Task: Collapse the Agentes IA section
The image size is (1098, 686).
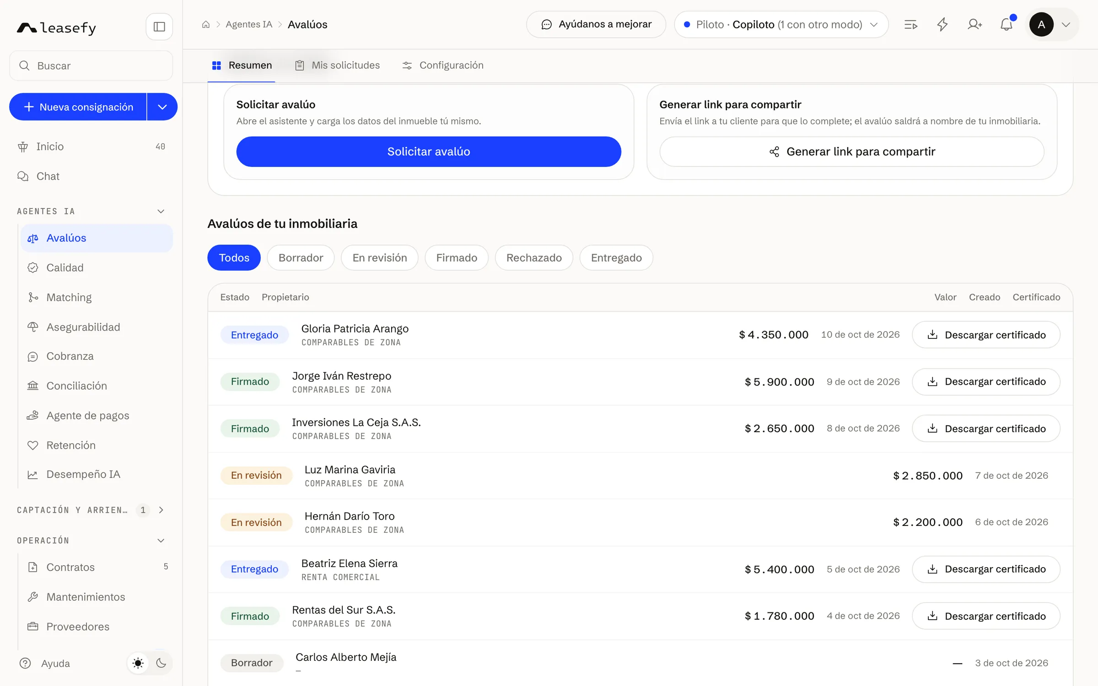Action: tap(161, 211)
